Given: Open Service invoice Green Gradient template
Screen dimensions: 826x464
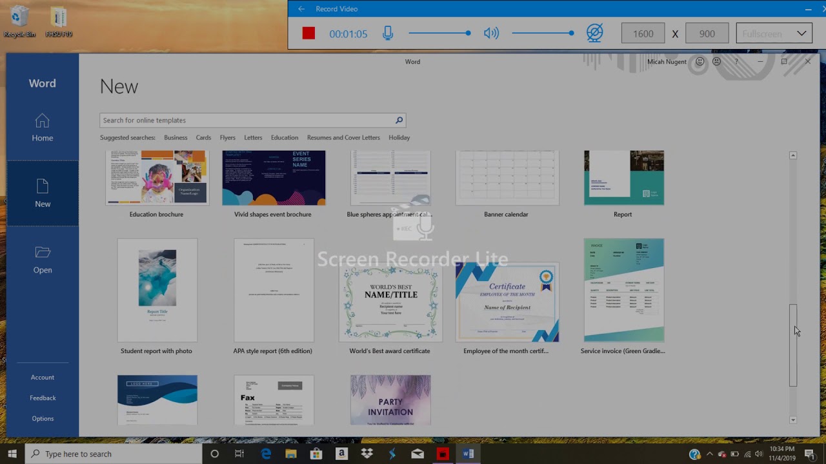Looking at the screenshot, I should (624, 291).
